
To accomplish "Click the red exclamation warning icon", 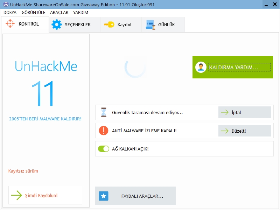I will click(x=104, y=131).
